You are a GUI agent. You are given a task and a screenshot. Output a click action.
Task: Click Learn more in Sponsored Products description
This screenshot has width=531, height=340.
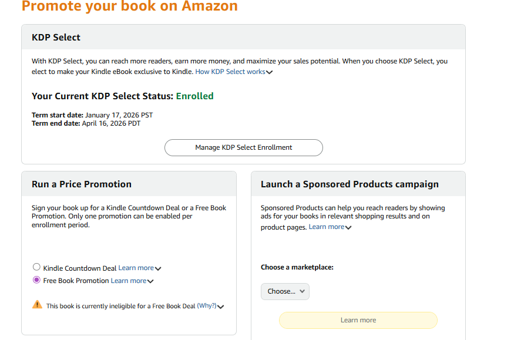click(x=326, y=227)
